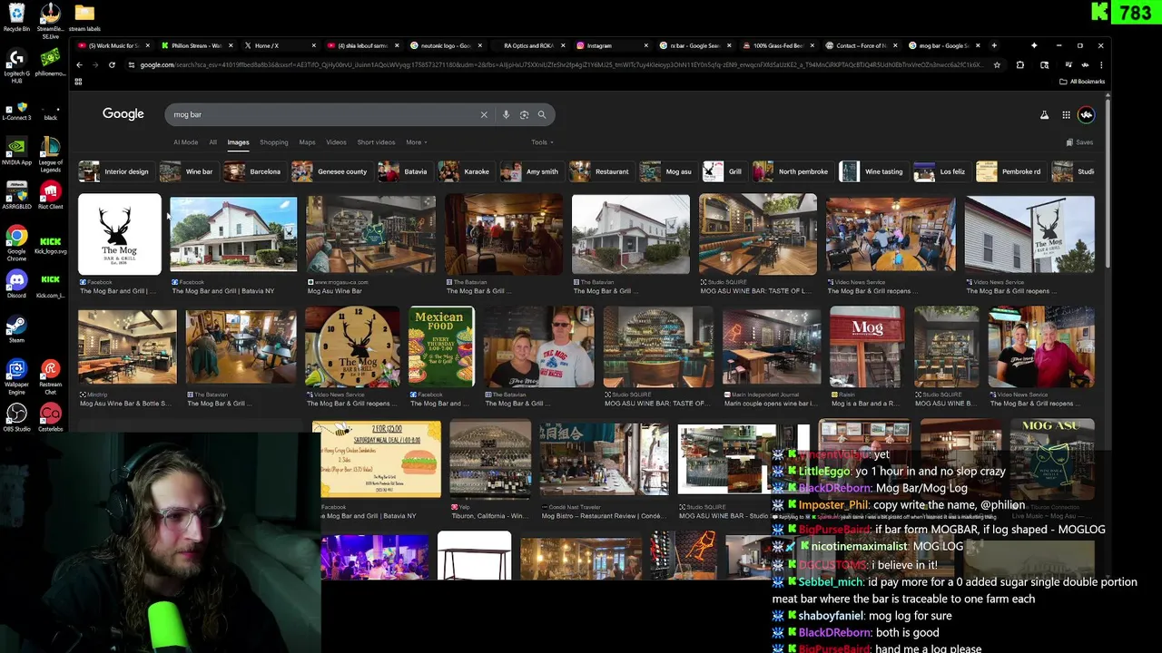
Task: Open the Google apps grid
Action: pyautogui.click(x=1066, y=115)
